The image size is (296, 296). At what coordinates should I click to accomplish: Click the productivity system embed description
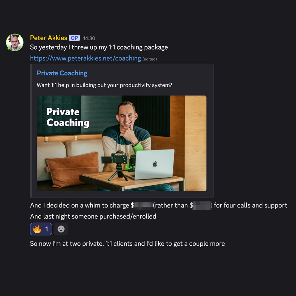pyautogui.click(x=104, y=85)
